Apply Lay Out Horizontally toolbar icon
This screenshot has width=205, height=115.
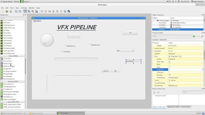[42, 11]
